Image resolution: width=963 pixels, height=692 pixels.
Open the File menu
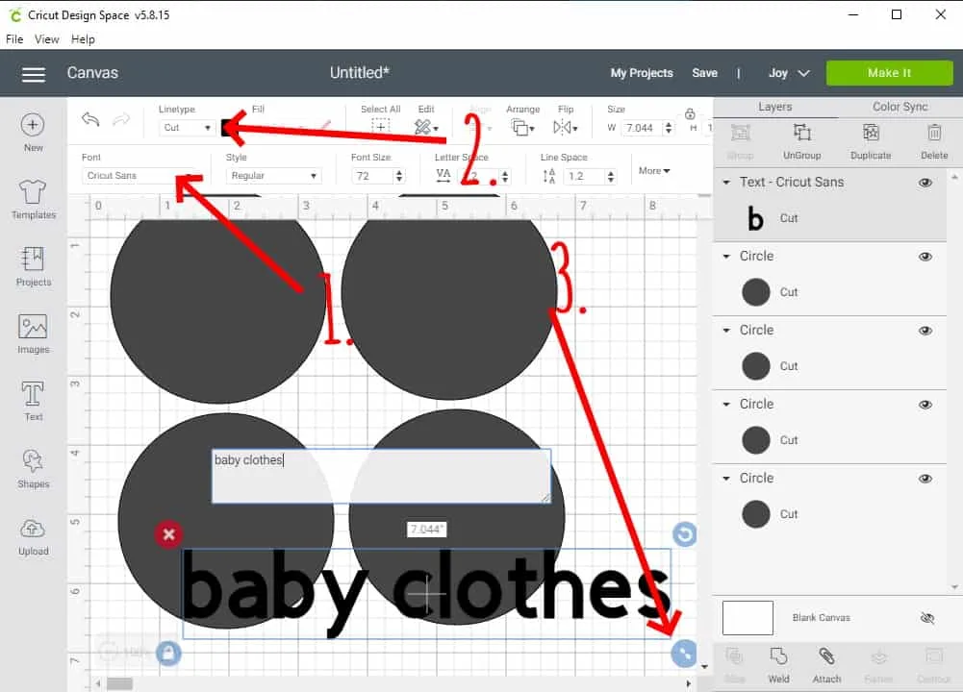coord(14,39)
